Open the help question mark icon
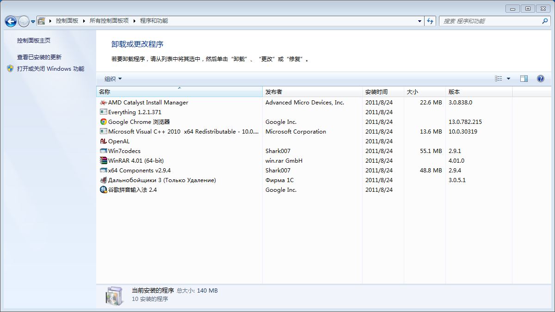 click(x=540, y=79)
